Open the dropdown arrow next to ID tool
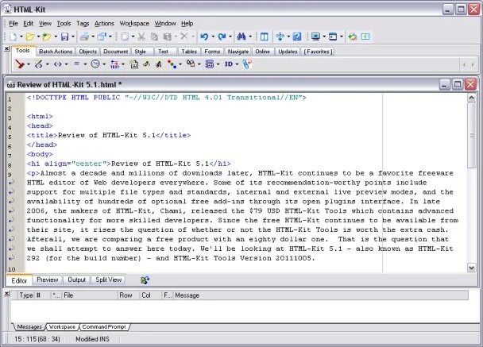Image resolution: width=483 pixels, height=347 pixels. point(237,64)
